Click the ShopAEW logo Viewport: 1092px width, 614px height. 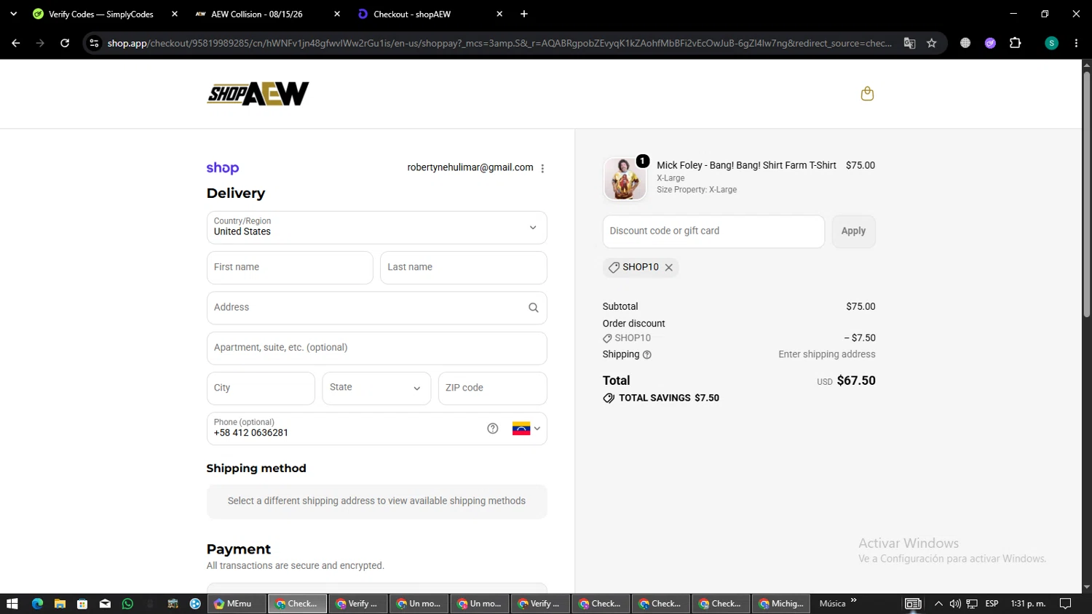pos(258,94)
